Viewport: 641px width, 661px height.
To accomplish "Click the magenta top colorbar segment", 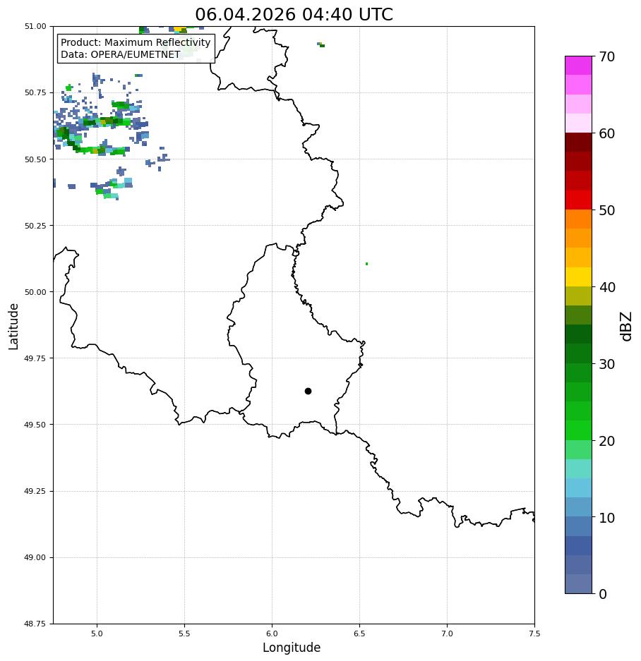I will 579,66.
